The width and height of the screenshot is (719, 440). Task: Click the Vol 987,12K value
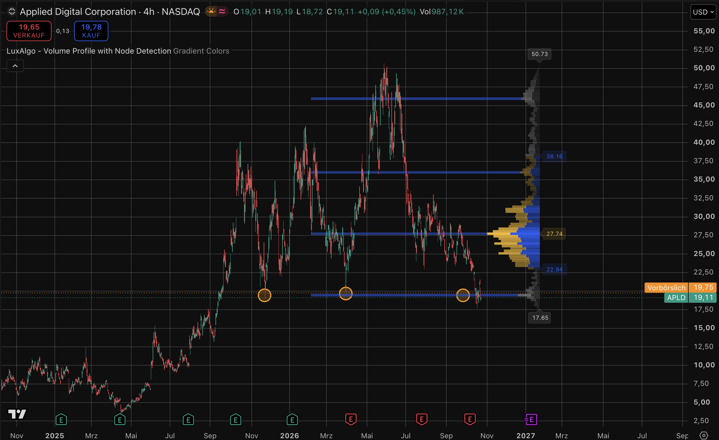[442, 12]
